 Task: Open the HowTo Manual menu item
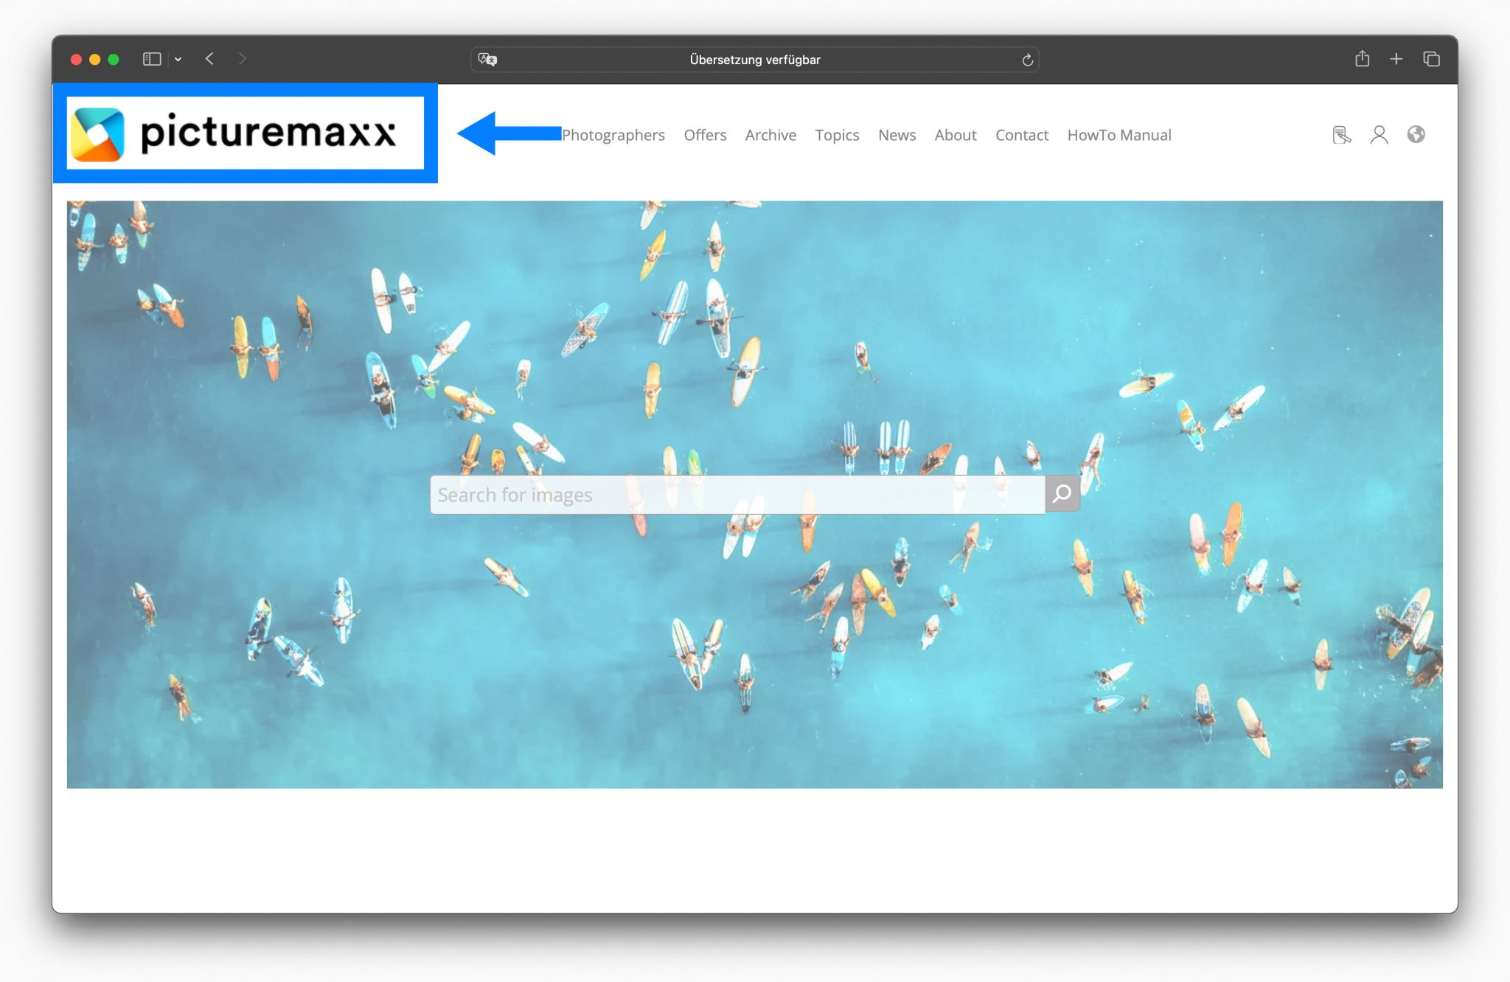tap(1118, 135)
